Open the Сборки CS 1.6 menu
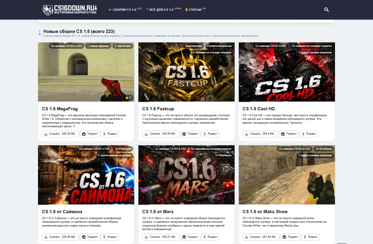 (125, 9)
